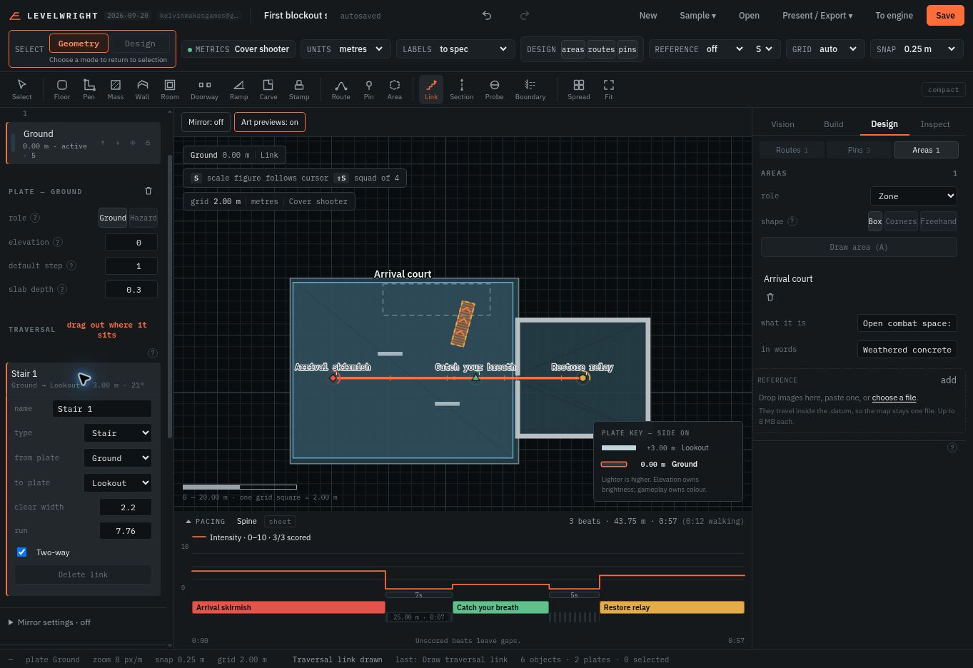Select the Pin tool
Viewport: 973px width, 668px height.
pyautogui.click(x=368, y=89)
